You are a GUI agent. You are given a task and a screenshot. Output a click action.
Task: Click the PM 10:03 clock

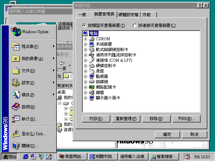tap(202, 157)
